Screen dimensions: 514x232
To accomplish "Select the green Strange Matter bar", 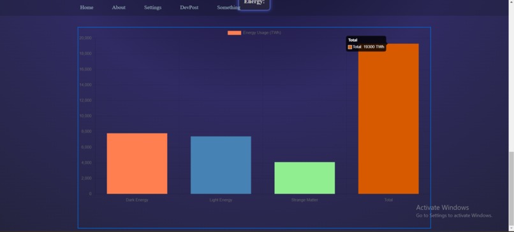I will (305, 178).
